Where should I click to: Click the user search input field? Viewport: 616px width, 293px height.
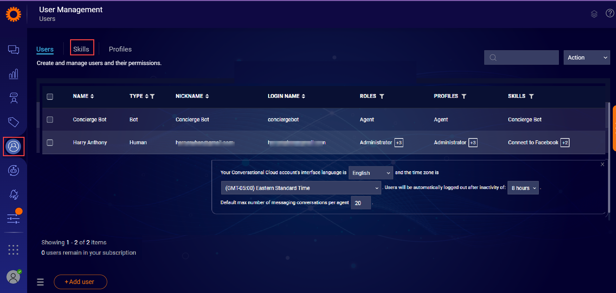pyautogui.click(x=526, y=58)
